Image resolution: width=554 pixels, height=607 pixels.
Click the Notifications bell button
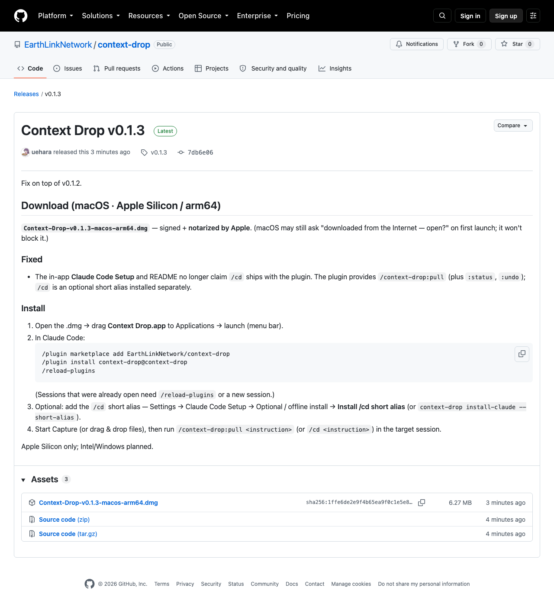(x=417, y=44)
